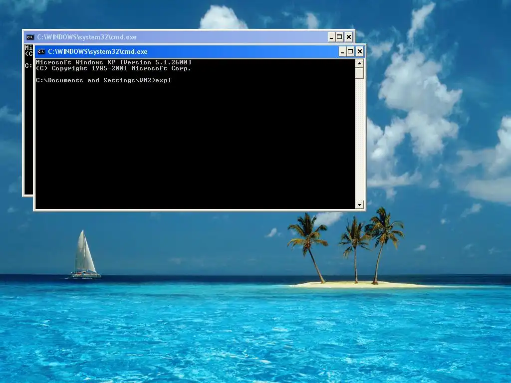Click the scrollbar up arrow in front console

click(x=359, y=63)
